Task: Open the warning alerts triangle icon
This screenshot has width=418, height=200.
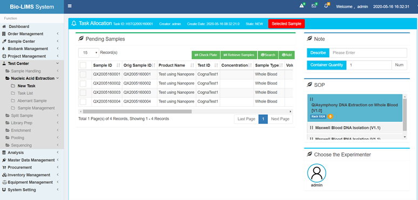Action: coord(302,6)
